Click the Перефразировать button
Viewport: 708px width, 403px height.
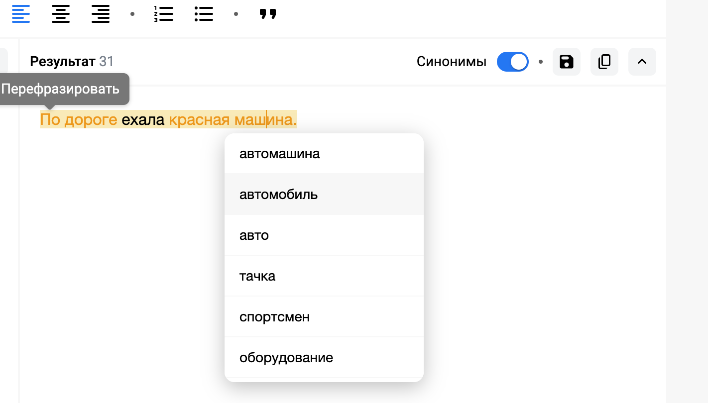point(61,89)
